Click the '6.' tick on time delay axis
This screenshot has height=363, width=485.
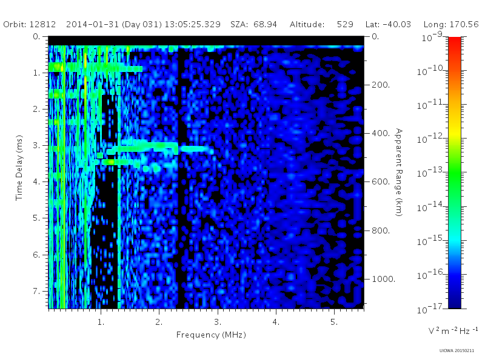coord(36,255)
